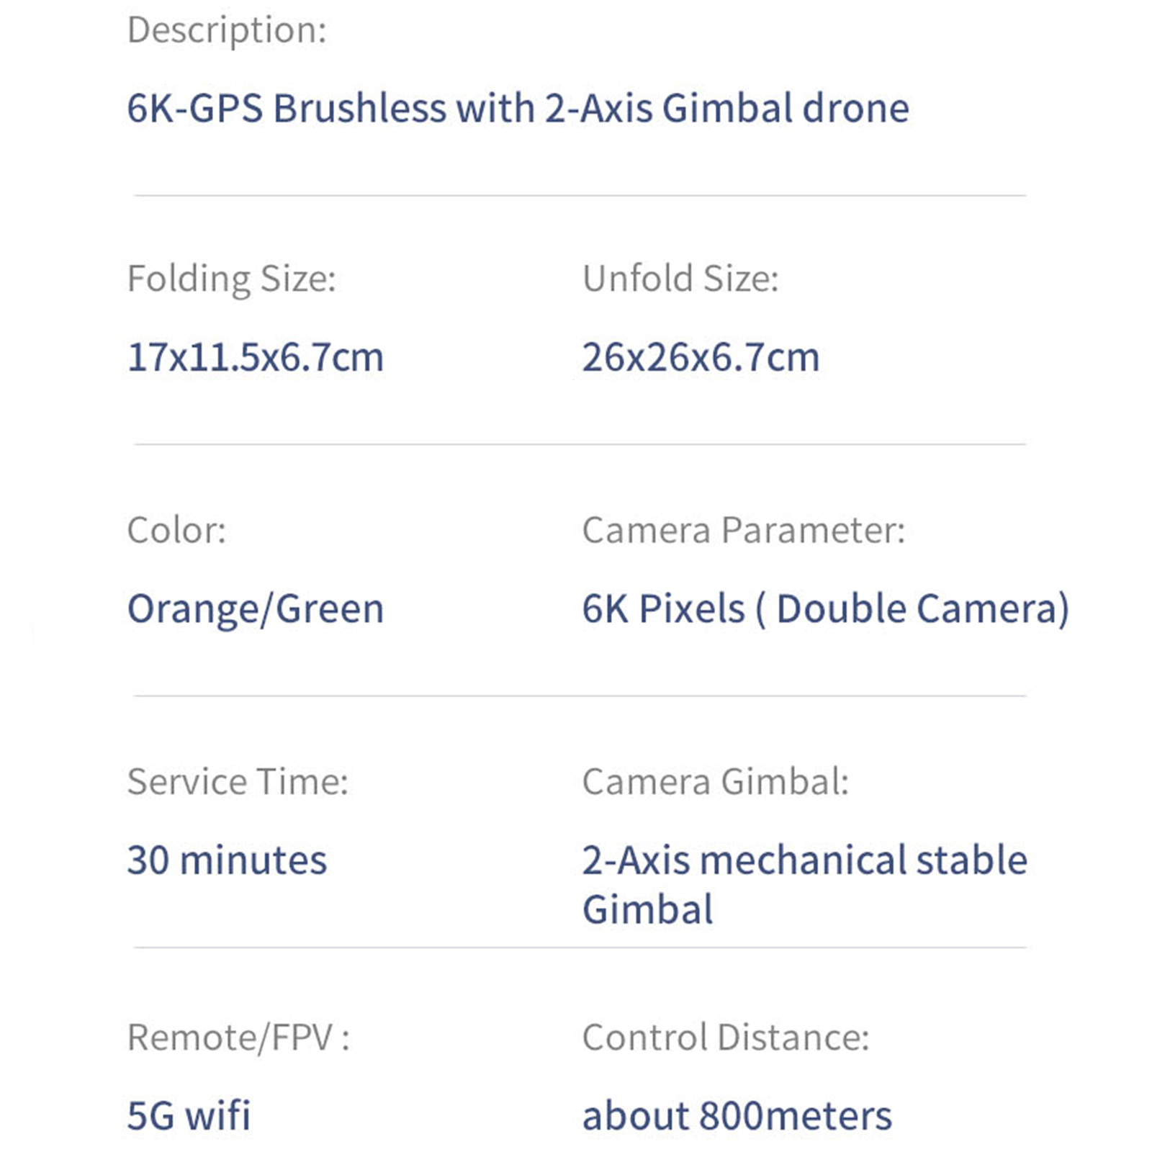The width and height of the screenshot is (1152, 1152).
Task: Click the "Camera Gimbal:" label
Action: (715, 782)
